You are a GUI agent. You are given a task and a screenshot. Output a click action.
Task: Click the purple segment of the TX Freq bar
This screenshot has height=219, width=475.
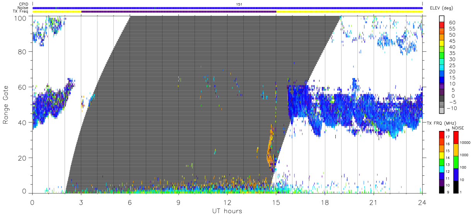[179, 12]
